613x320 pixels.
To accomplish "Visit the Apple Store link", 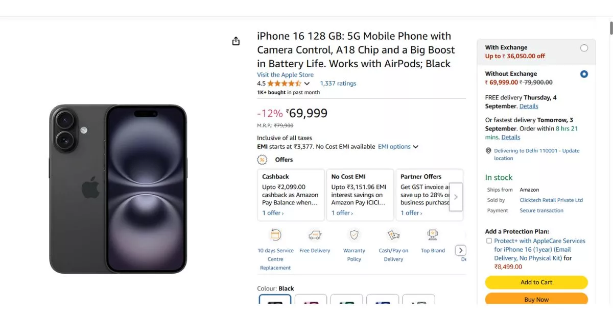I will click(285, 74).
